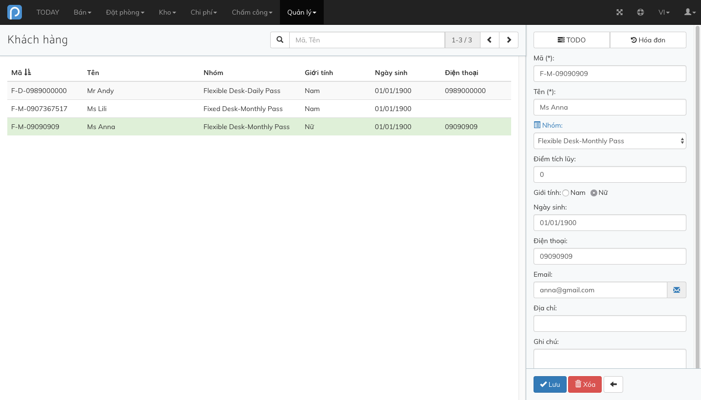Screen dimensions: 701x400
Task: Open the Nhóm dropdown
Action: pos(610,141)
